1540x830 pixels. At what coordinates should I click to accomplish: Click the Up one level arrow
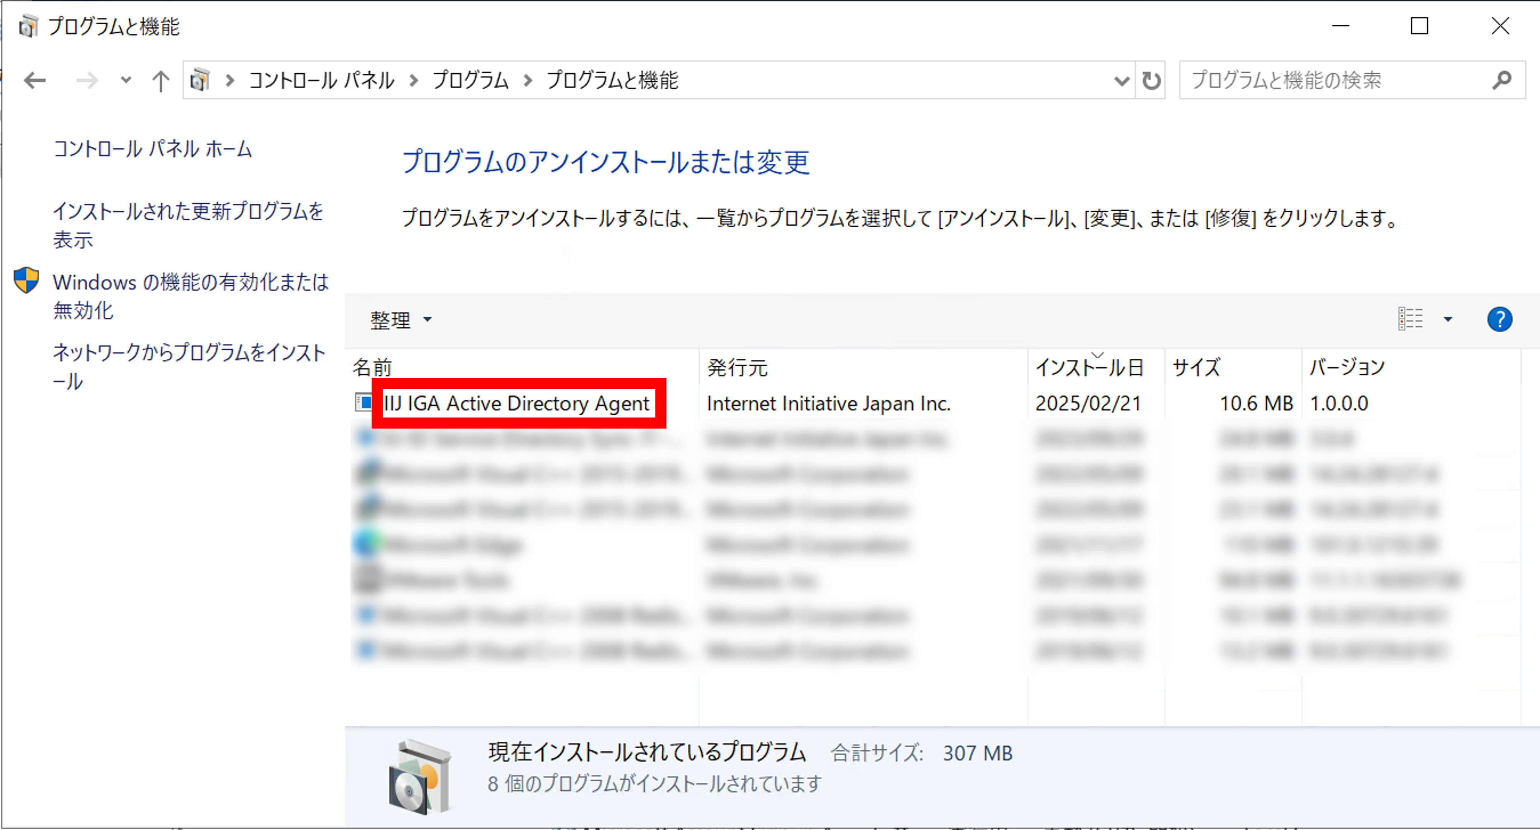pyautogui.click(x=160, y=80)
